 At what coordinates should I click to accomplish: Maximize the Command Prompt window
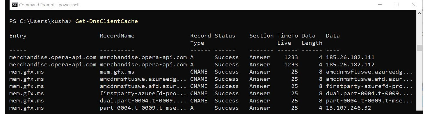397,5
